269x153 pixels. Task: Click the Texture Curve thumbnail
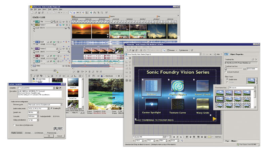(178, 104)
